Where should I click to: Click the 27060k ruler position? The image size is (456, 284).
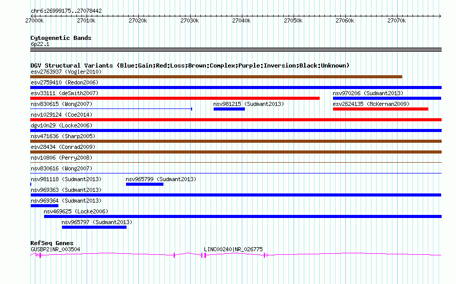[345, 20]
